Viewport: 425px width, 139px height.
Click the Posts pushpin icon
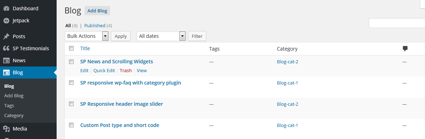point(6,36)
